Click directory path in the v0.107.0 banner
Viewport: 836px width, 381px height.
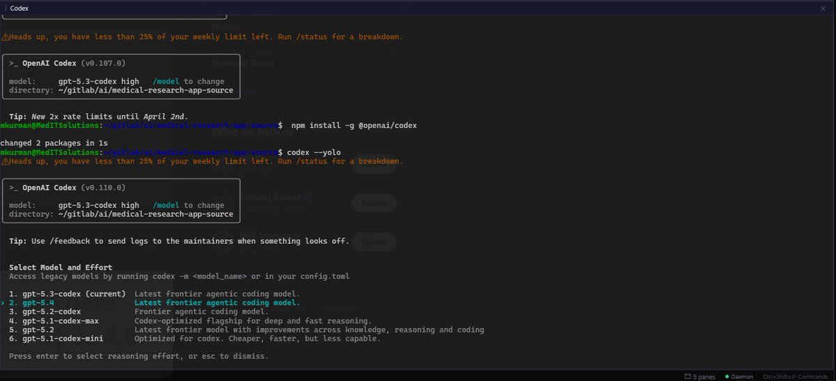(x=146, y=90)
